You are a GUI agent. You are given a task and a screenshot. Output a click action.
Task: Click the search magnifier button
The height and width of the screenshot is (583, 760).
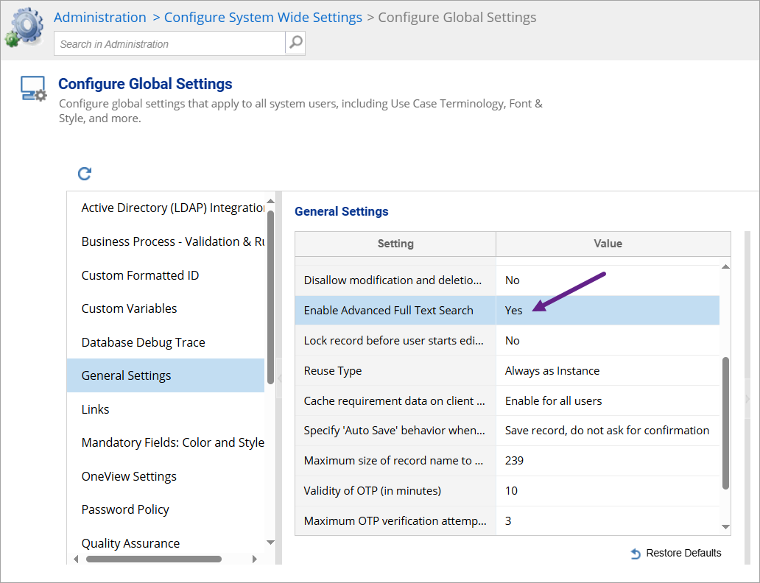[295, 43]
